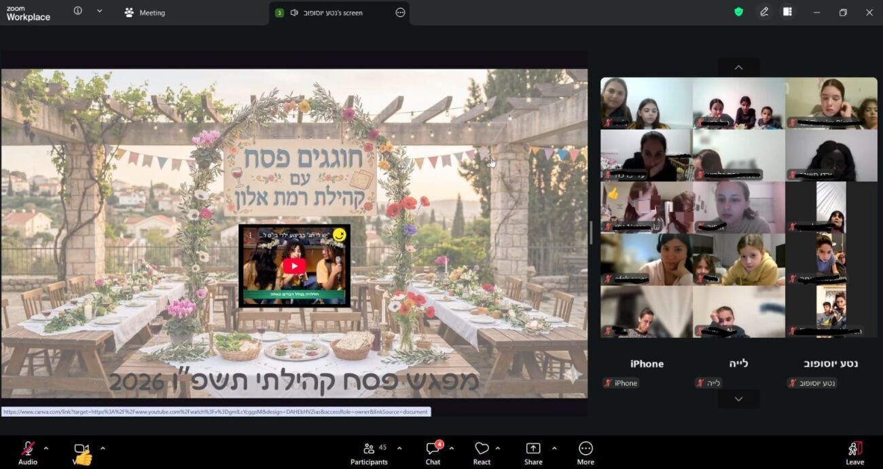Play the embedded YouTube video
Viewport: 883px width, 469px height.
pos(294,266)
